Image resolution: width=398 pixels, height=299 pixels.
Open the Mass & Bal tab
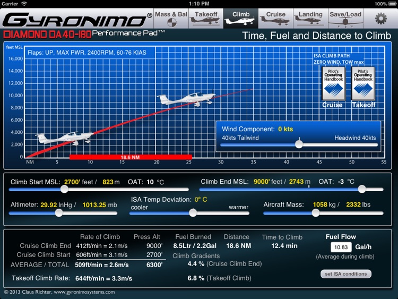pyautogui.click(x=171, y=18)
